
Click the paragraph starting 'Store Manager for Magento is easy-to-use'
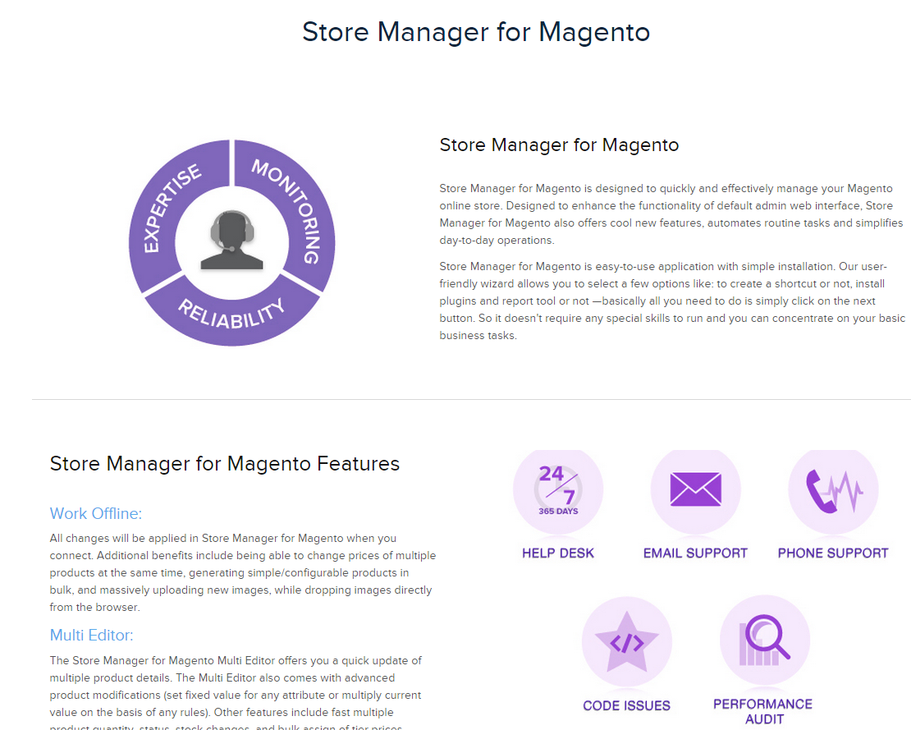pyautogui.click(x=672, y=301)
